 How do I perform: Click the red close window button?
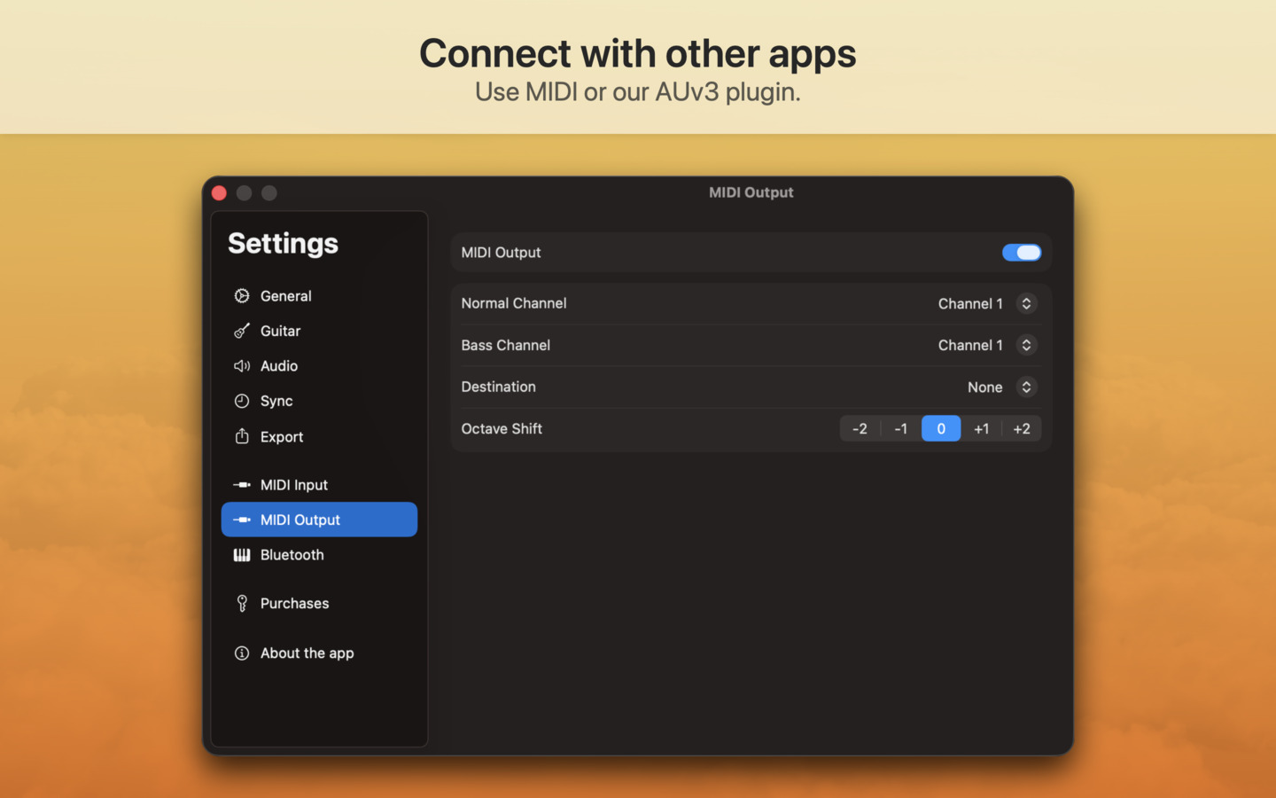pyautogui.click(x=220, y=193)
